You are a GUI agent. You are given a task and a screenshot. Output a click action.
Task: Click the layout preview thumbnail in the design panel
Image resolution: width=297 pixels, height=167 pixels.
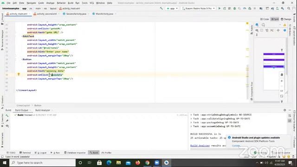[274, 71]
